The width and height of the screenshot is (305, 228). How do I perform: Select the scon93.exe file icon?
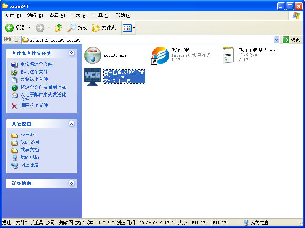pos(93,55)
